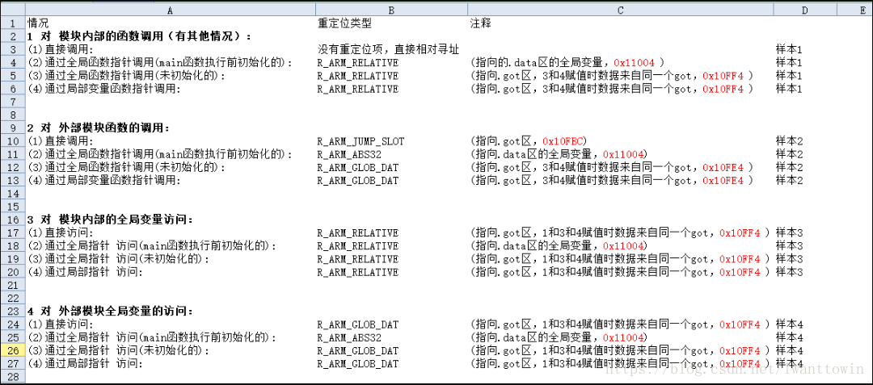This screenshot has width=873, height=385.
Task: Select row 7 header
Action: coord(13,102)
